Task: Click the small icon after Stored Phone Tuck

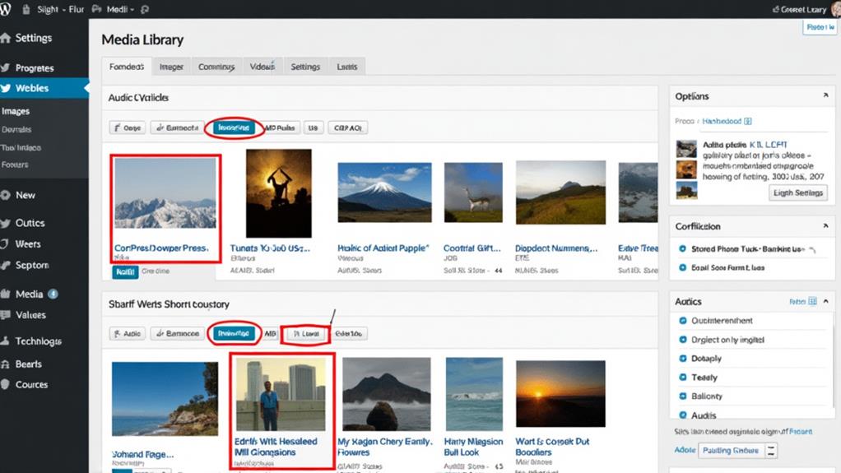Action: pyautogui.click(x=812, y=249)
